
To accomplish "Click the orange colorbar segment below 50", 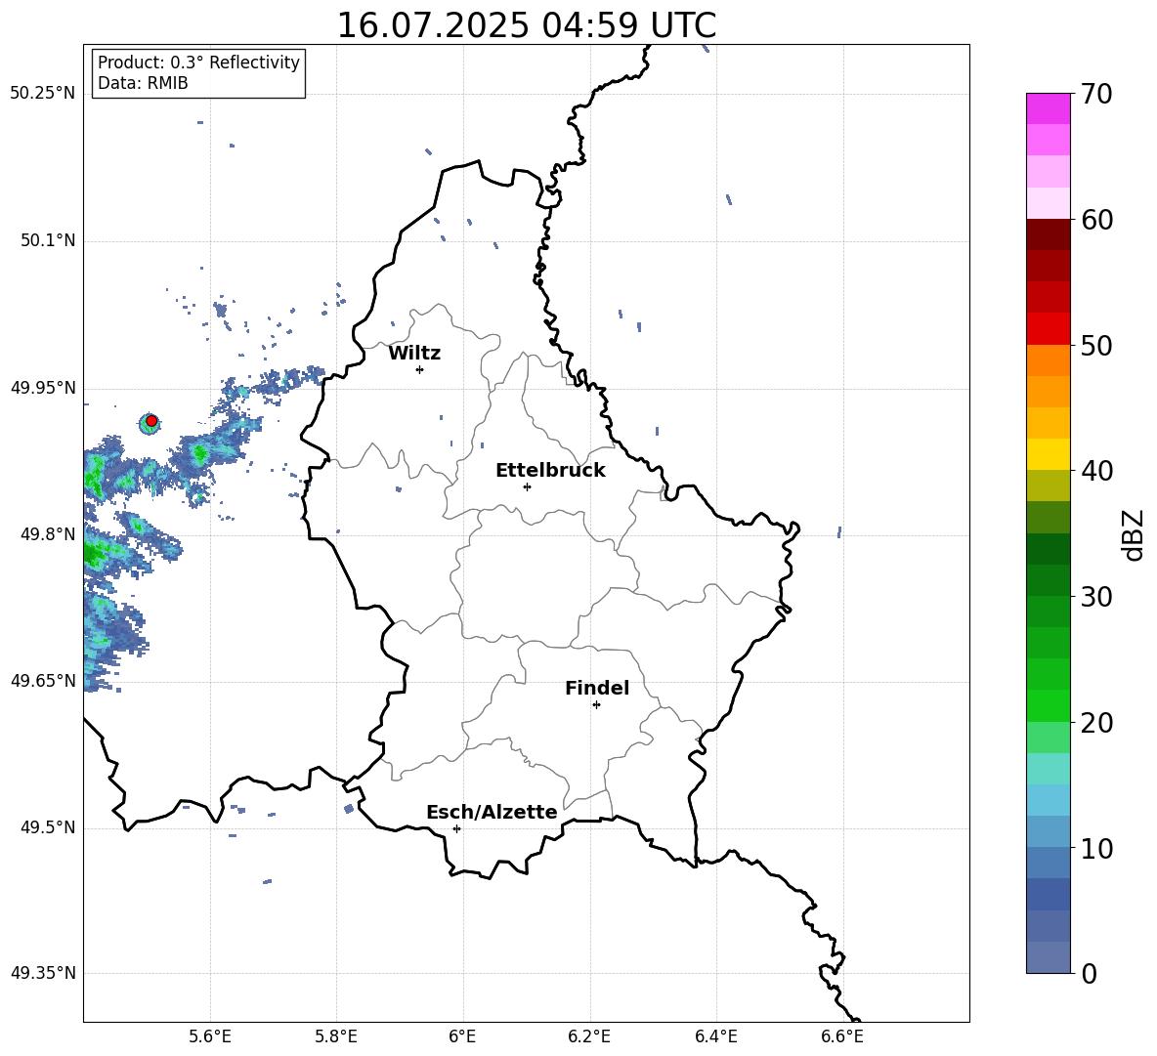I will tap(1048, 360).
